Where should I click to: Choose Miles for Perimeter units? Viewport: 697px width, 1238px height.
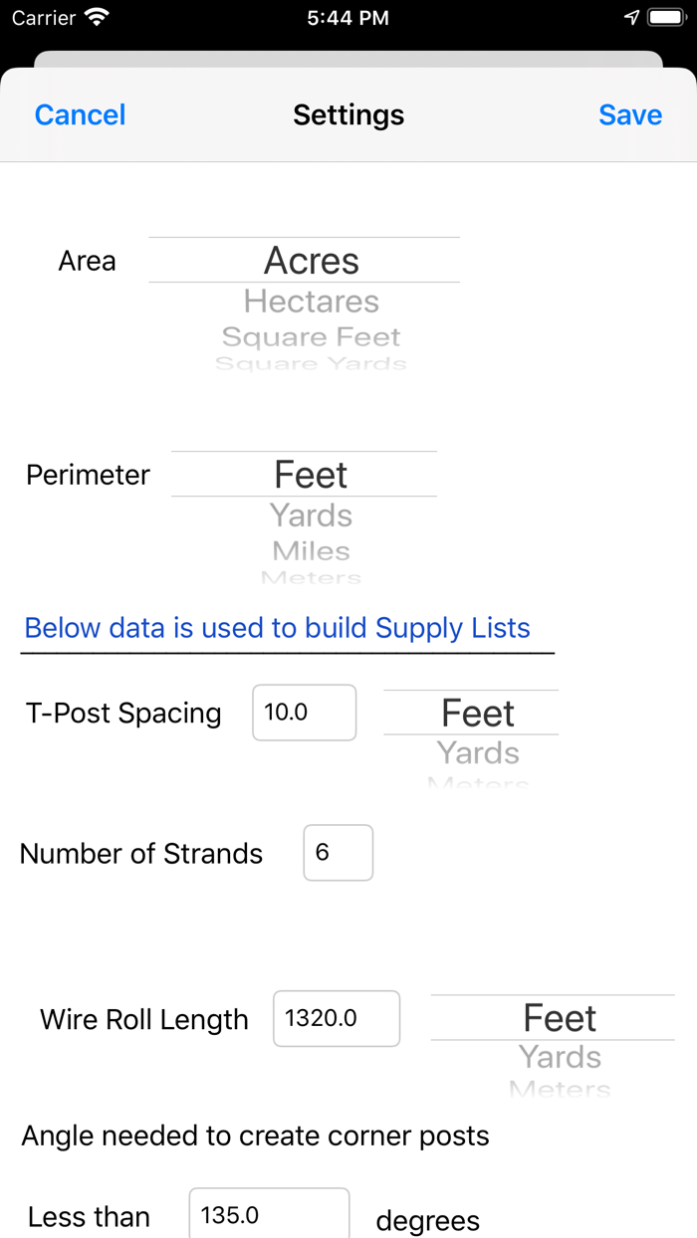(311, 550)
